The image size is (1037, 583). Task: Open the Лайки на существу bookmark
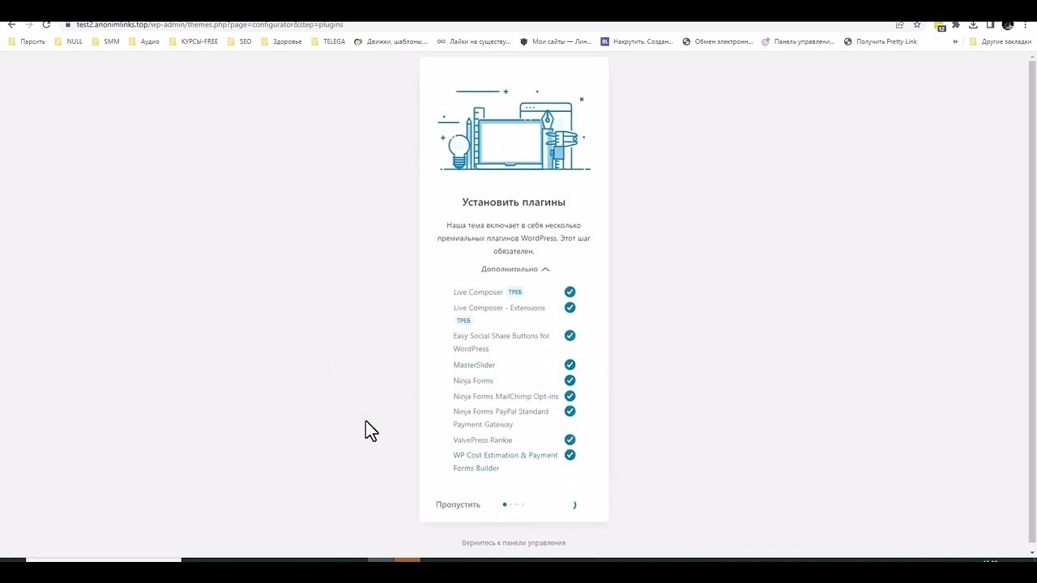(474, 41)
